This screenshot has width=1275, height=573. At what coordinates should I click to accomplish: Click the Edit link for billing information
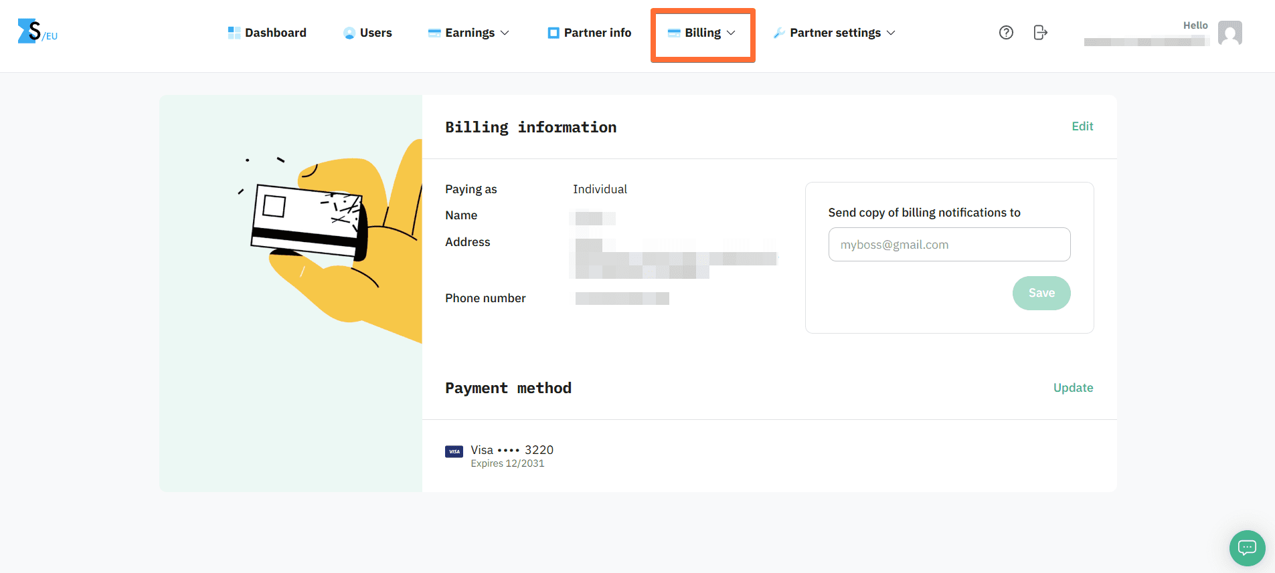(x=1082, y=126)
